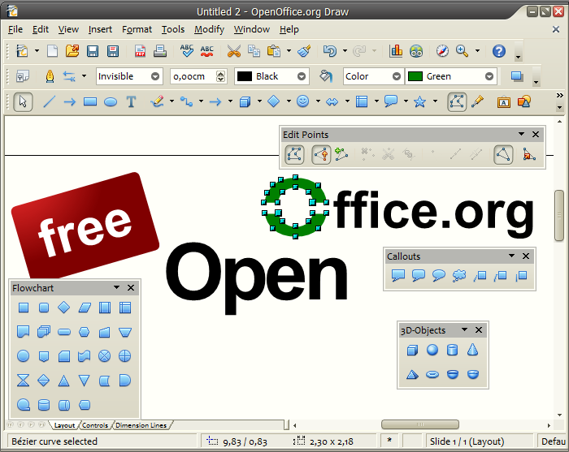The width and height of the screenshot is (569, 452).
Task: Open the Tools menu
Action: 173,29
